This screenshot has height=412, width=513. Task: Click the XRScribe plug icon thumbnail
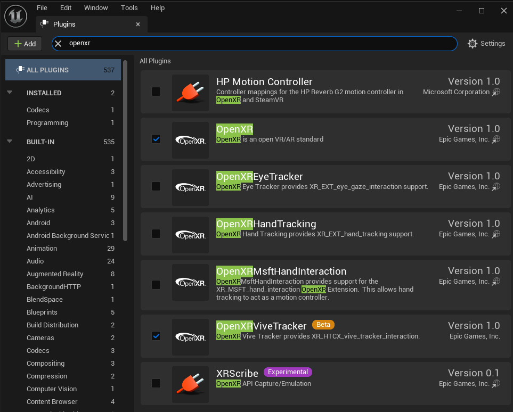point(190,384)
